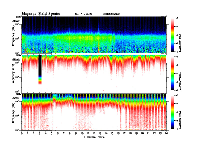Click the "32Hz" tick label of dD/dt panel
The image size is (198, 153).
point(18,55)
